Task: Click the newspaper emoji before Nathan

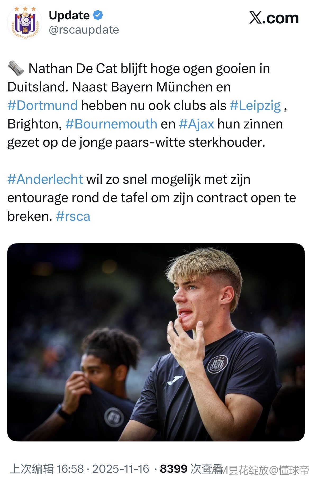Action: (x=16, y=68)
